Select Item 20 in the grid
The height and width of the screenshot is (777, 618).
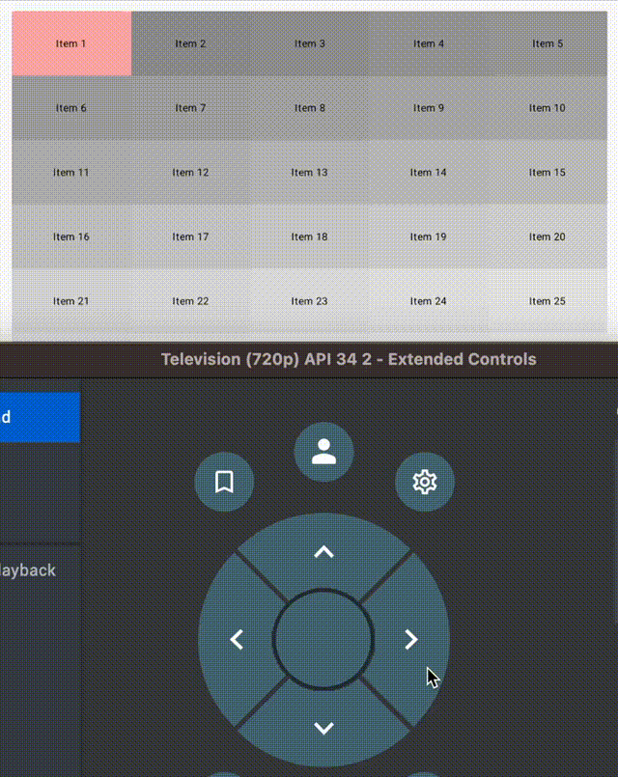(x=548, y=236)
